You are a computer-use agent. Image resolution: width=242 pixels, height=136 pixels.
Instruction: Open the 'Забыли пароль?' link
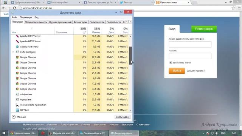196,71
